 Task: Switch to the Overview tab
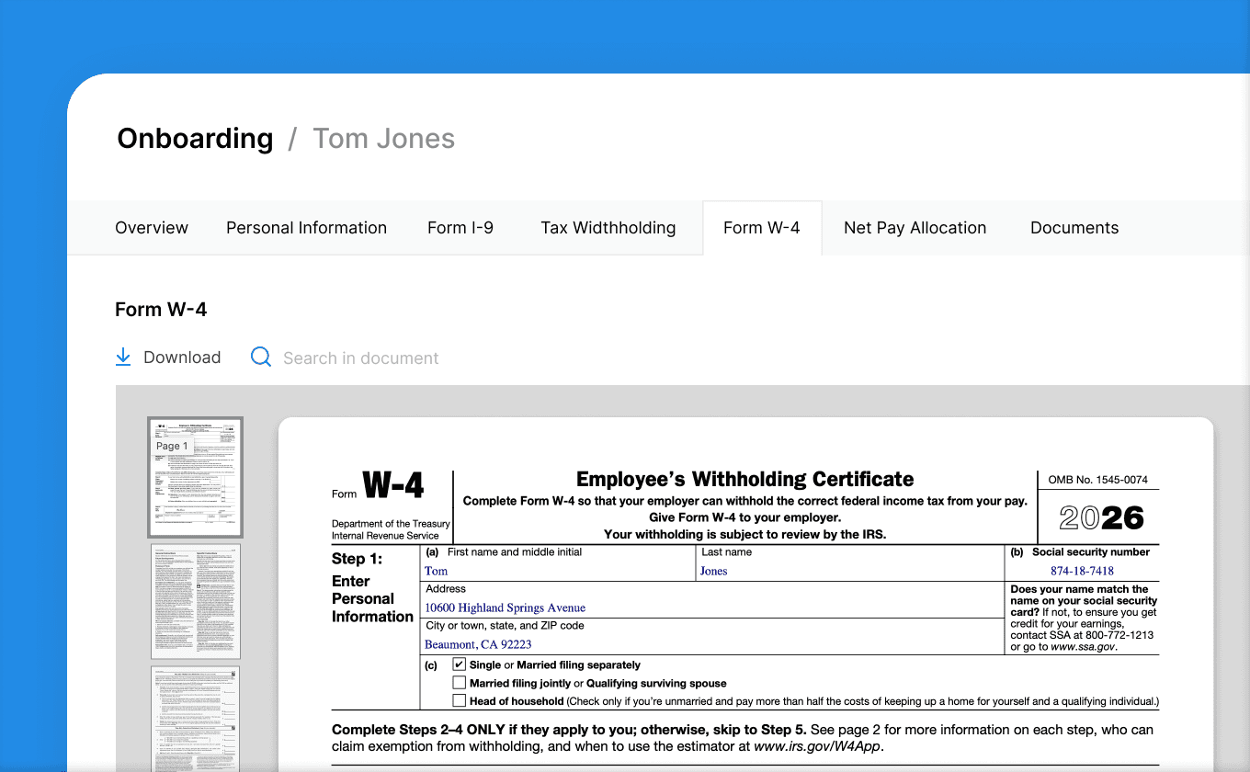[151, 227]
